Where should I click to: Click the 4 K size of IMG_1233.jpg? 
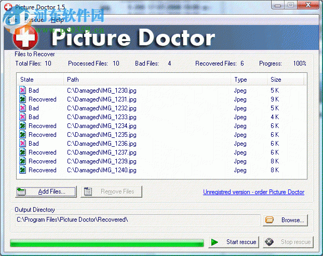pyautogui.click(x=275, y=117)
